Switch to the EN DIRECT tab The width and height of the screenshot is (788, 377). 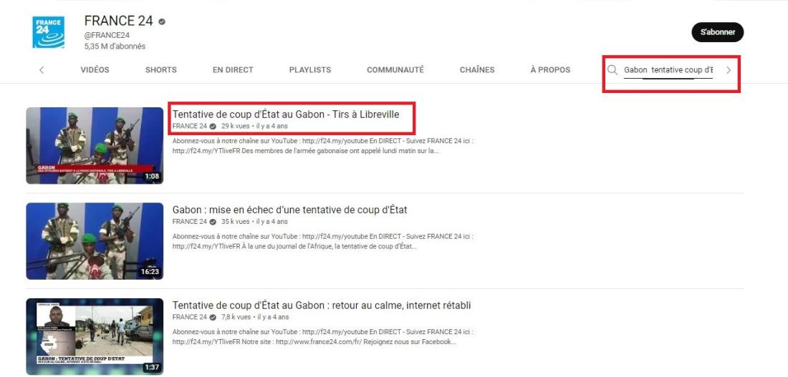(233, 70)
